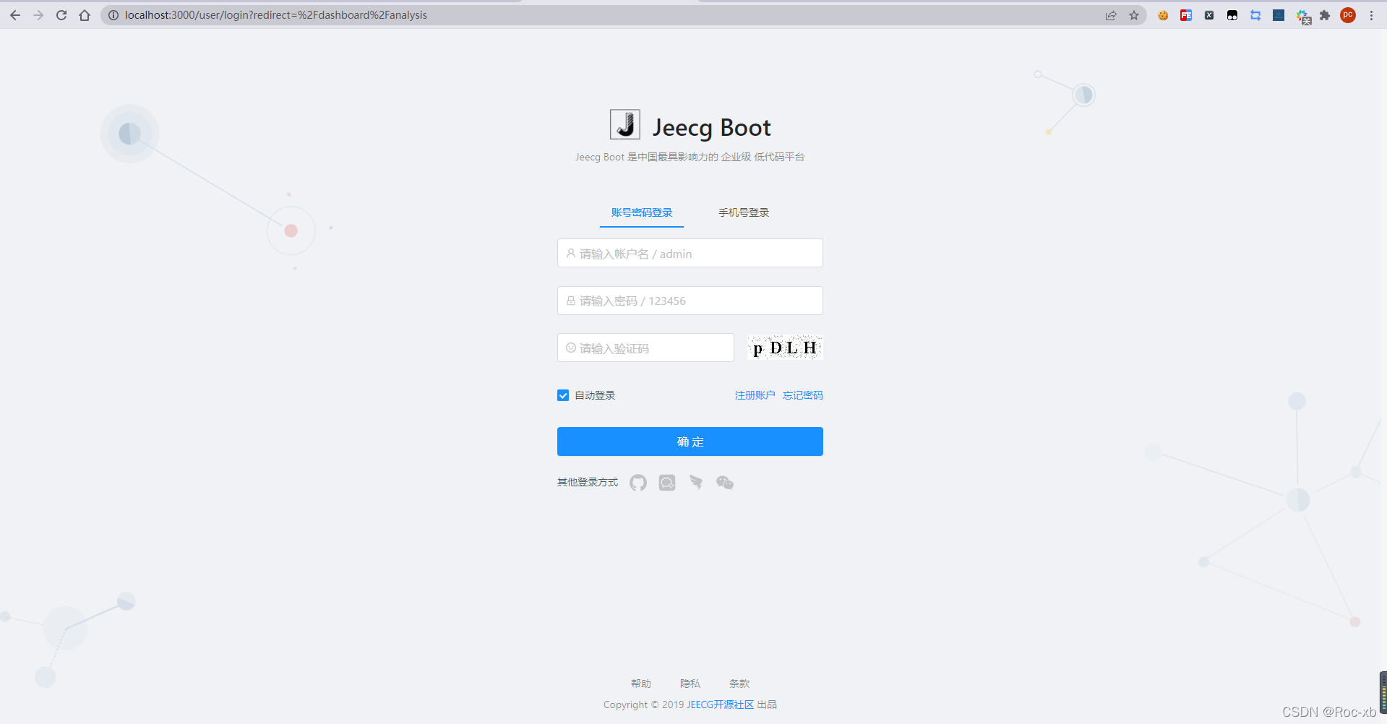This screenshot has height=724, width=1387.
Task: Open the Extensions puzzle piece menu
Action: 1325,15
